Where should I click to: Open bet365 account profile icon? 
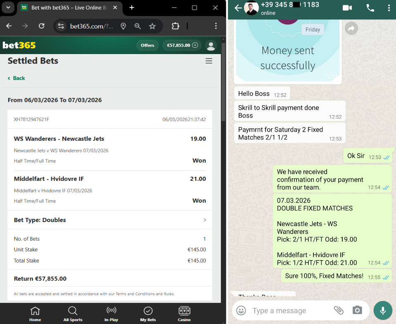click(x=211, y=45)
